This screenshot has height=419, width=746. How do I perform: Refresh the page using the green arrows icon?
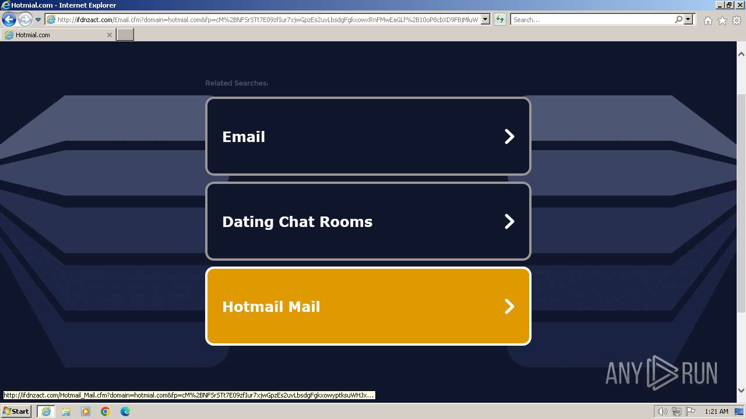coord(500,20)
